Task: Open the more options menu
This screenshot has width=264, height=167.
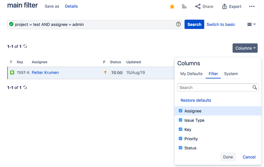Action: pyautogui.click(x=251, y=6)
